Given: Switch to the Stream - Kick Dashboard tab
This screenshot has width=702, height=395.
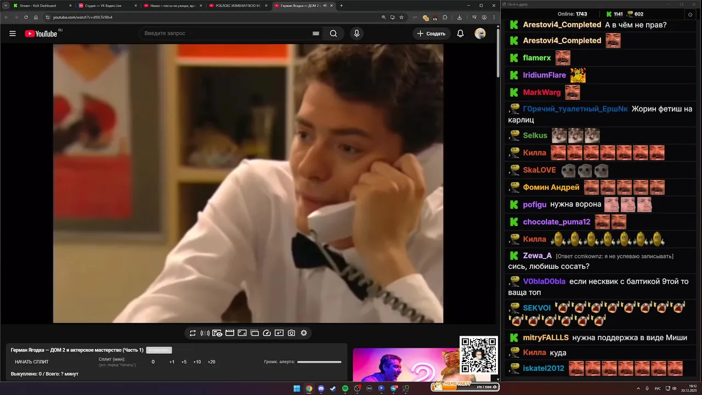Looking at the screenshot, I should (x=42, y=5).
